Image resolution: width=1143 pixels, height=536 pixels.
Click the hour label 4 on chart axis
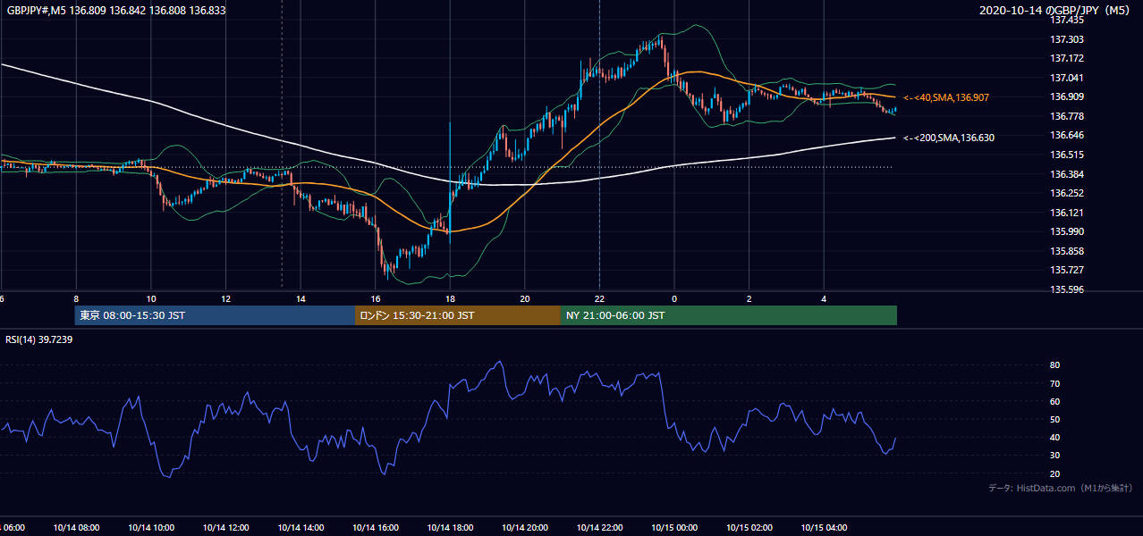(x=824, y=299)
